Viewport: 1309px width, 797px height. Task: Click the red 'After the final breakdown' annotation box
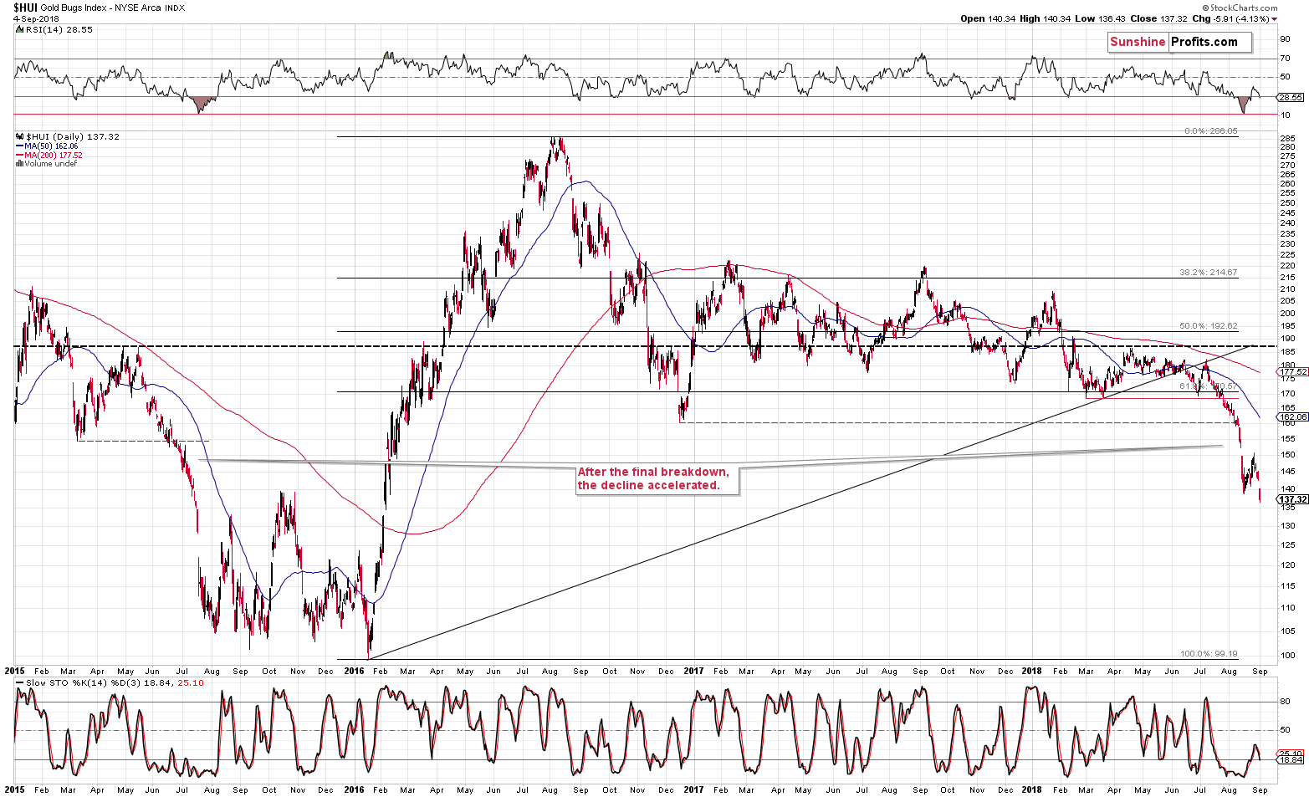click(x=657, y=478)
